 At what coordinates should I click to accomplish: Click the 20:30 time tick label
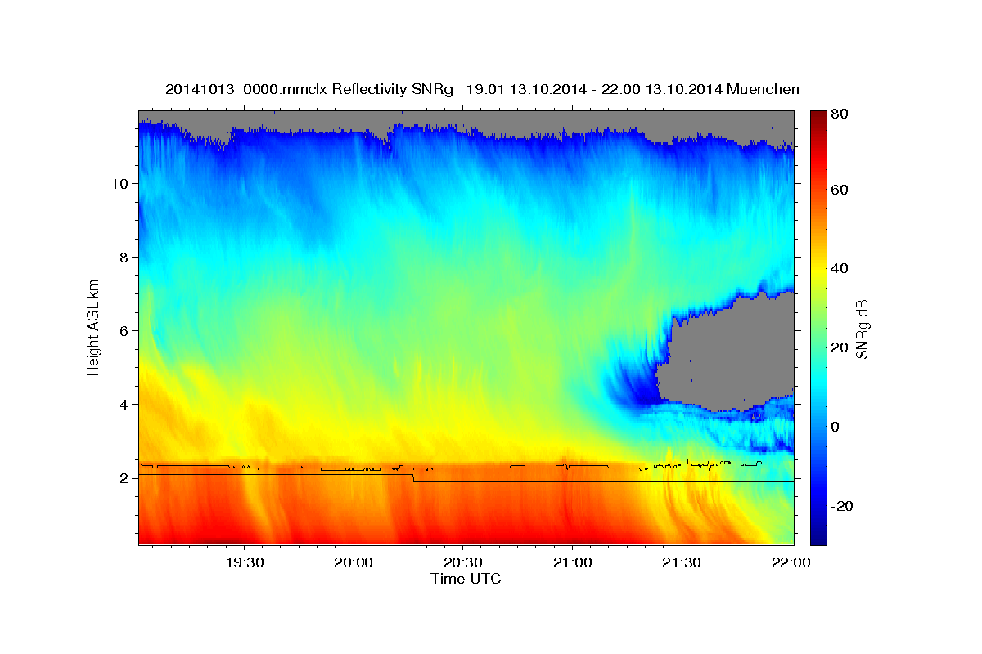(x=462, y=562)
